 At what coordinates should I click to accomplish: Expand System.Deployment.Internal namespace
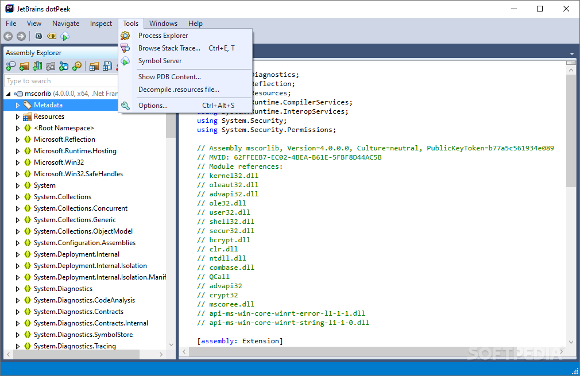pos(17,254)
